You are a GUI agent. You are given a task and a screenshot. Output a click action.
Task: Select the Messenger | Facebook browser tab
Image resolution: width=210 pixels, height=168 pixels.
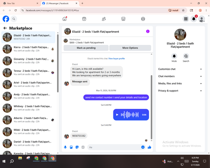pyautogui.click(x=60, y=3)
